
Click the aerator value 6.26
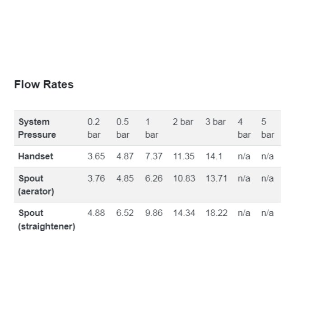(154, 179)
